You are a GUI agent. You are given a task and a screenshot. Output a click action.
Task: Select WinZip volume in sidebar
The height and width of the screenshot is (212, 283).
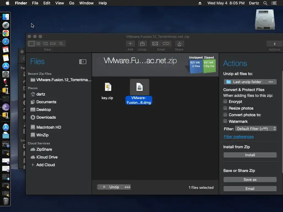[x=40, y=135]
